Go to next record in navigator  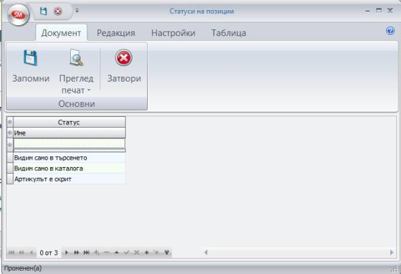66,253
